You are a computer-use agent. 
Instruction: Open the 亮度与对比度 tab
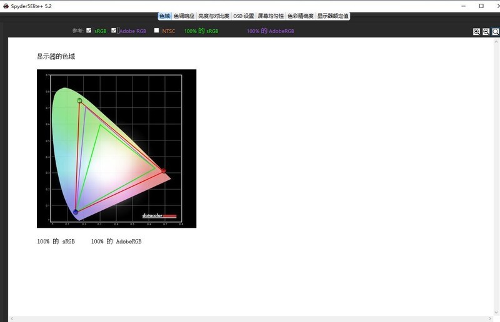click(214, 16)
